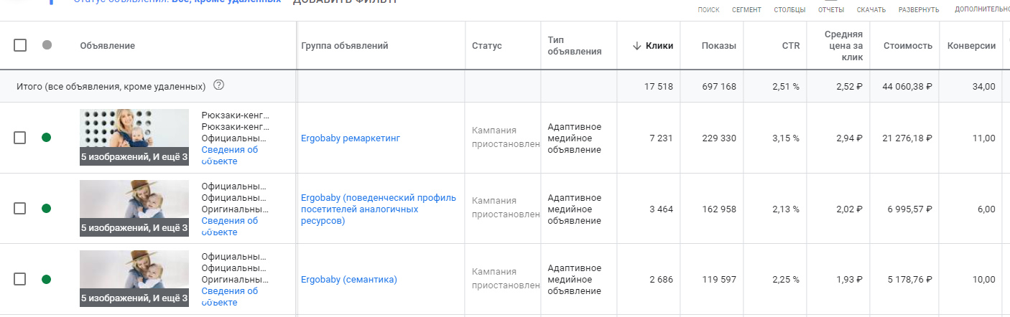Open the Ergobaby ремаркетинг ad group link
Screen dimensions: 1010x317
[351, 138]
